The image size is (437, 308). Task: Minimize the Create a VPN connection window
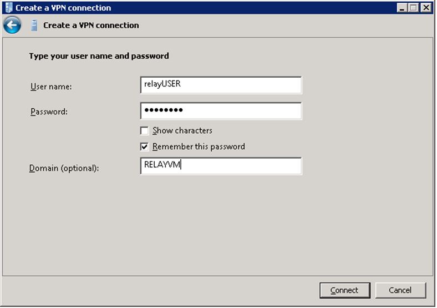point(402,8)
